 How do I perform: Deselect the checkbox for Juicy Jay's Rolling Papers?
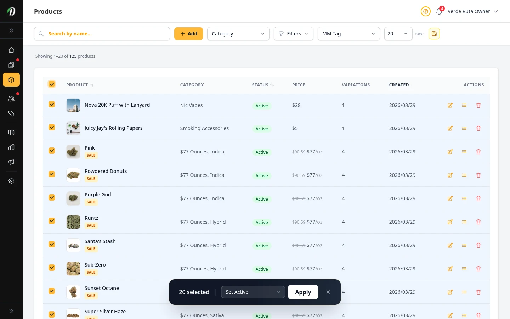tap(52, 127)
